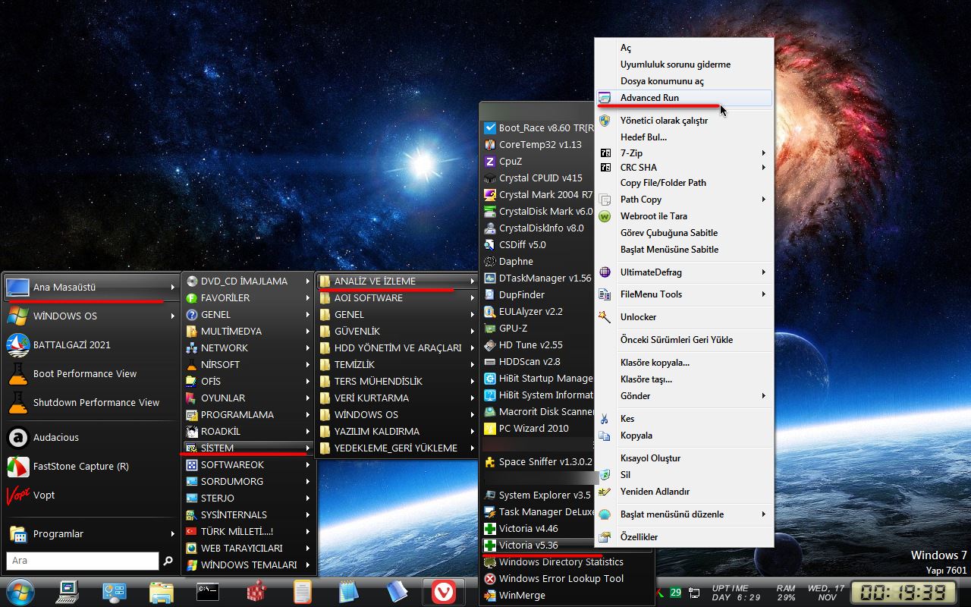Open the Shutdown Performance View entry
The width and height of the screenshot is (971, 607).
tap(91, 403)
